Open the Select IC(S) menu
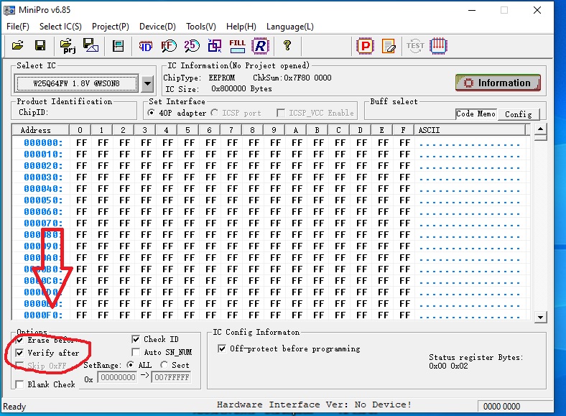The height and width of the screenshot is (416, 566). point(60,27)
